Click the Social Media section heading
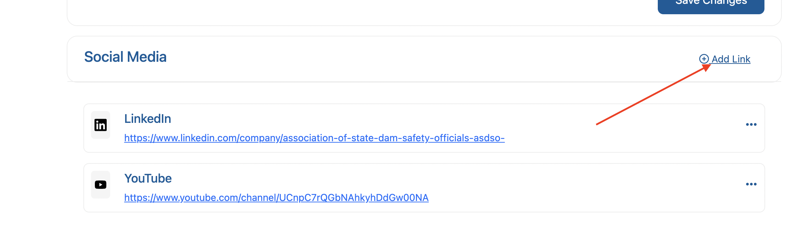The image size is (786, 227). [125, 57]
